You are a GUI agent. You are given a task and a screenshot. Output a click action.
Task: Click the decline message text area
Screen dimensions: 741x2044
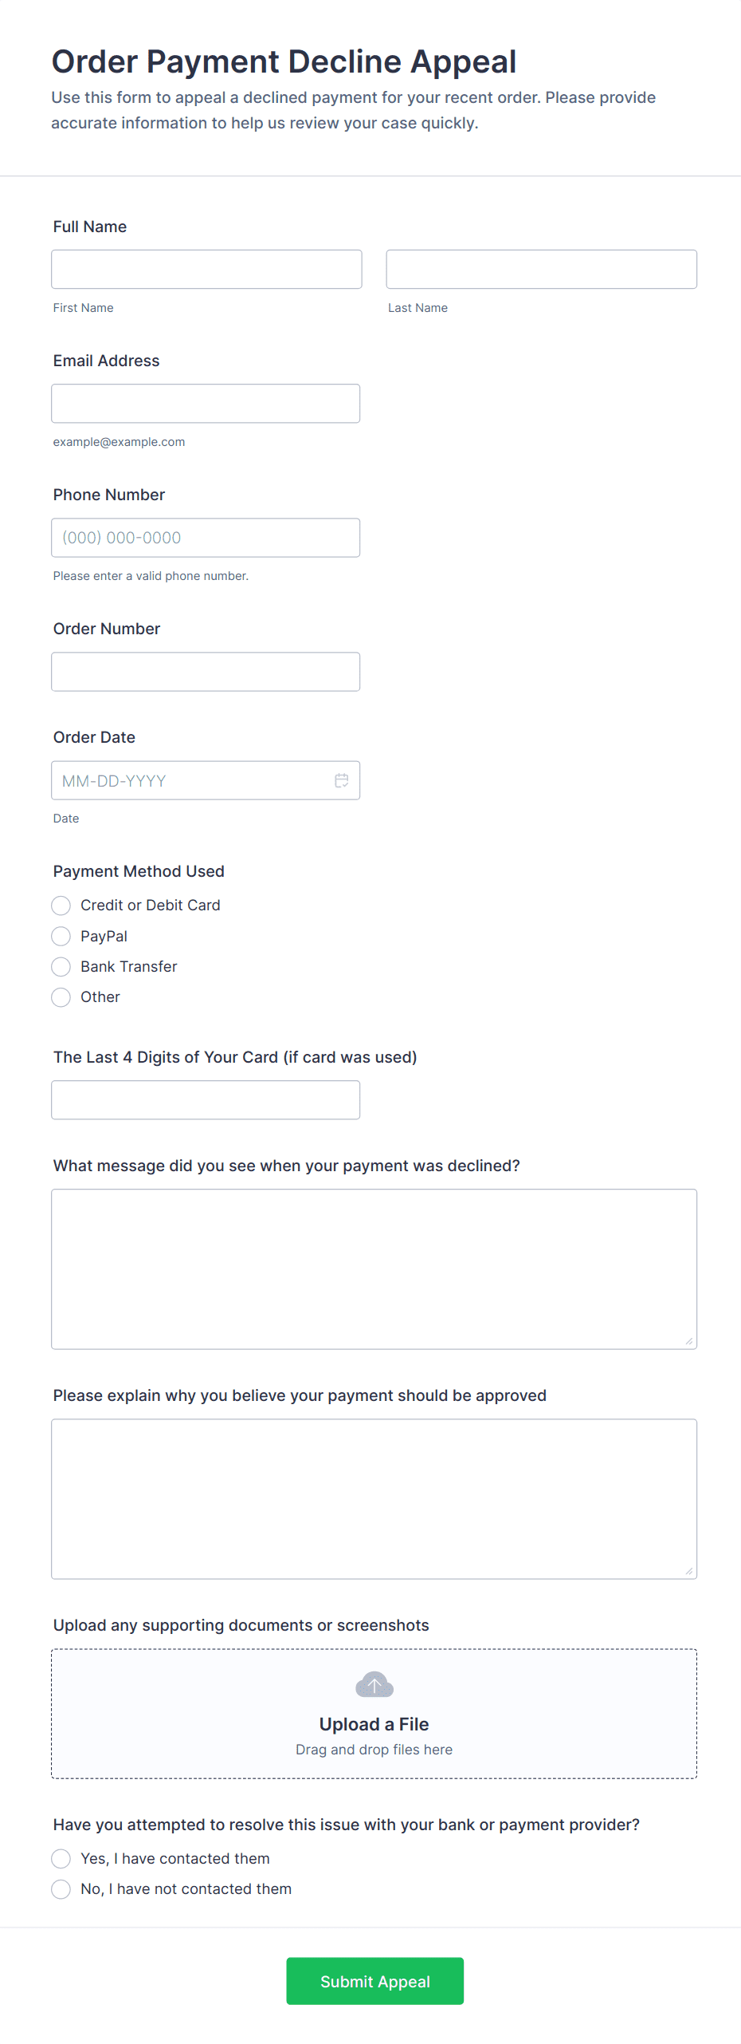[374, 1269]
